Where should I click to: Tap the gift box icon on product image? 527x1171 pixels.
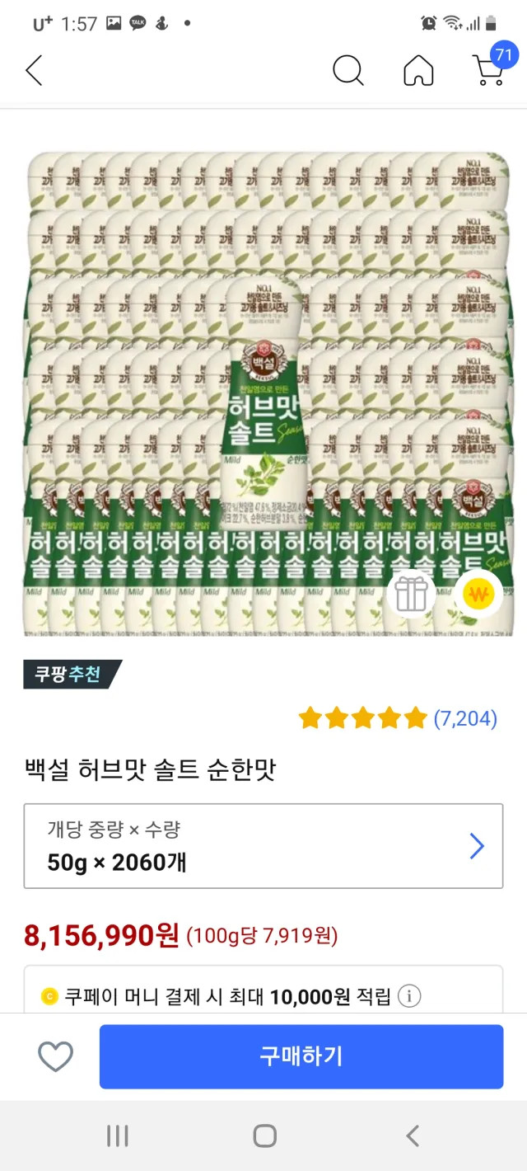click(x=412, y=594)
